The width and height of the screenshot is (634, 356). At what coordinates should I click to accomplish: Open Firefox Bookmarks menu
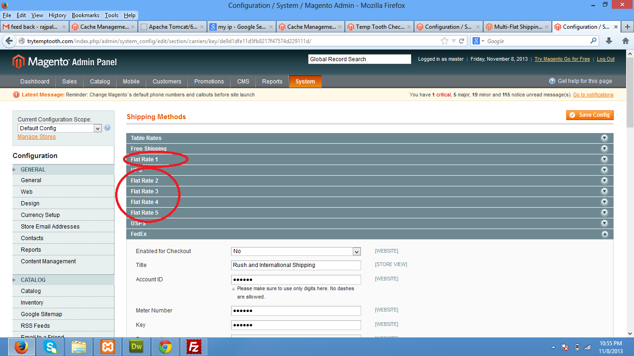pyautogui.click(x=85, y=15)
